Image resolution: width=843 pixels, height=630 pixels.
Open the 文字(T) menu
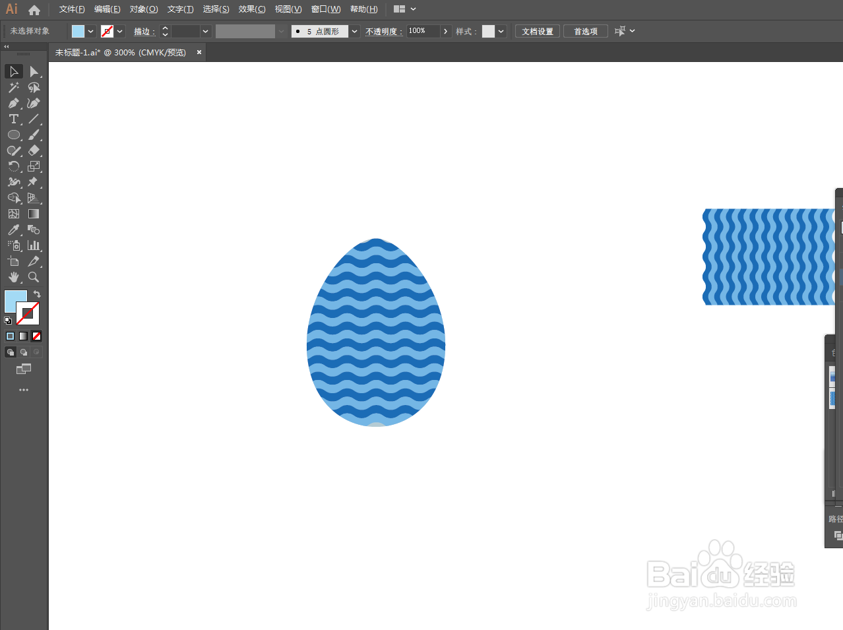(180, 9)
